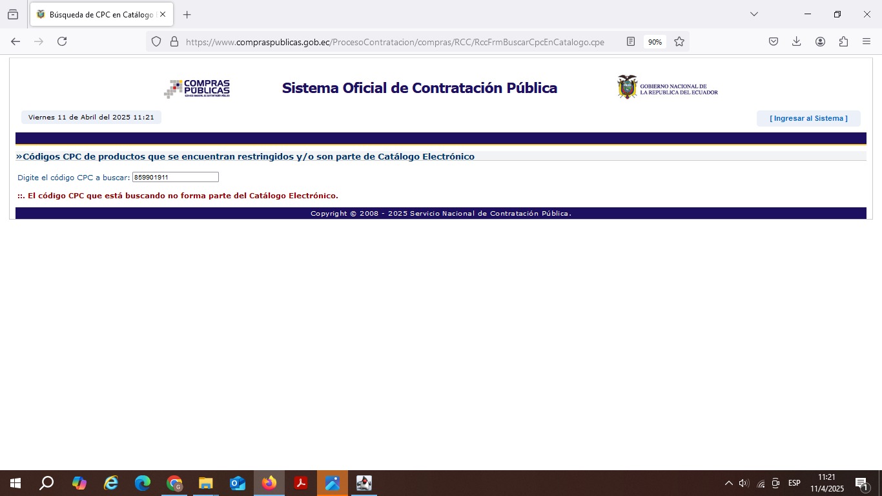Open the Firefox hamburger application menu
The width and height of the screenshot is (882, 496).
click(867, 41)
